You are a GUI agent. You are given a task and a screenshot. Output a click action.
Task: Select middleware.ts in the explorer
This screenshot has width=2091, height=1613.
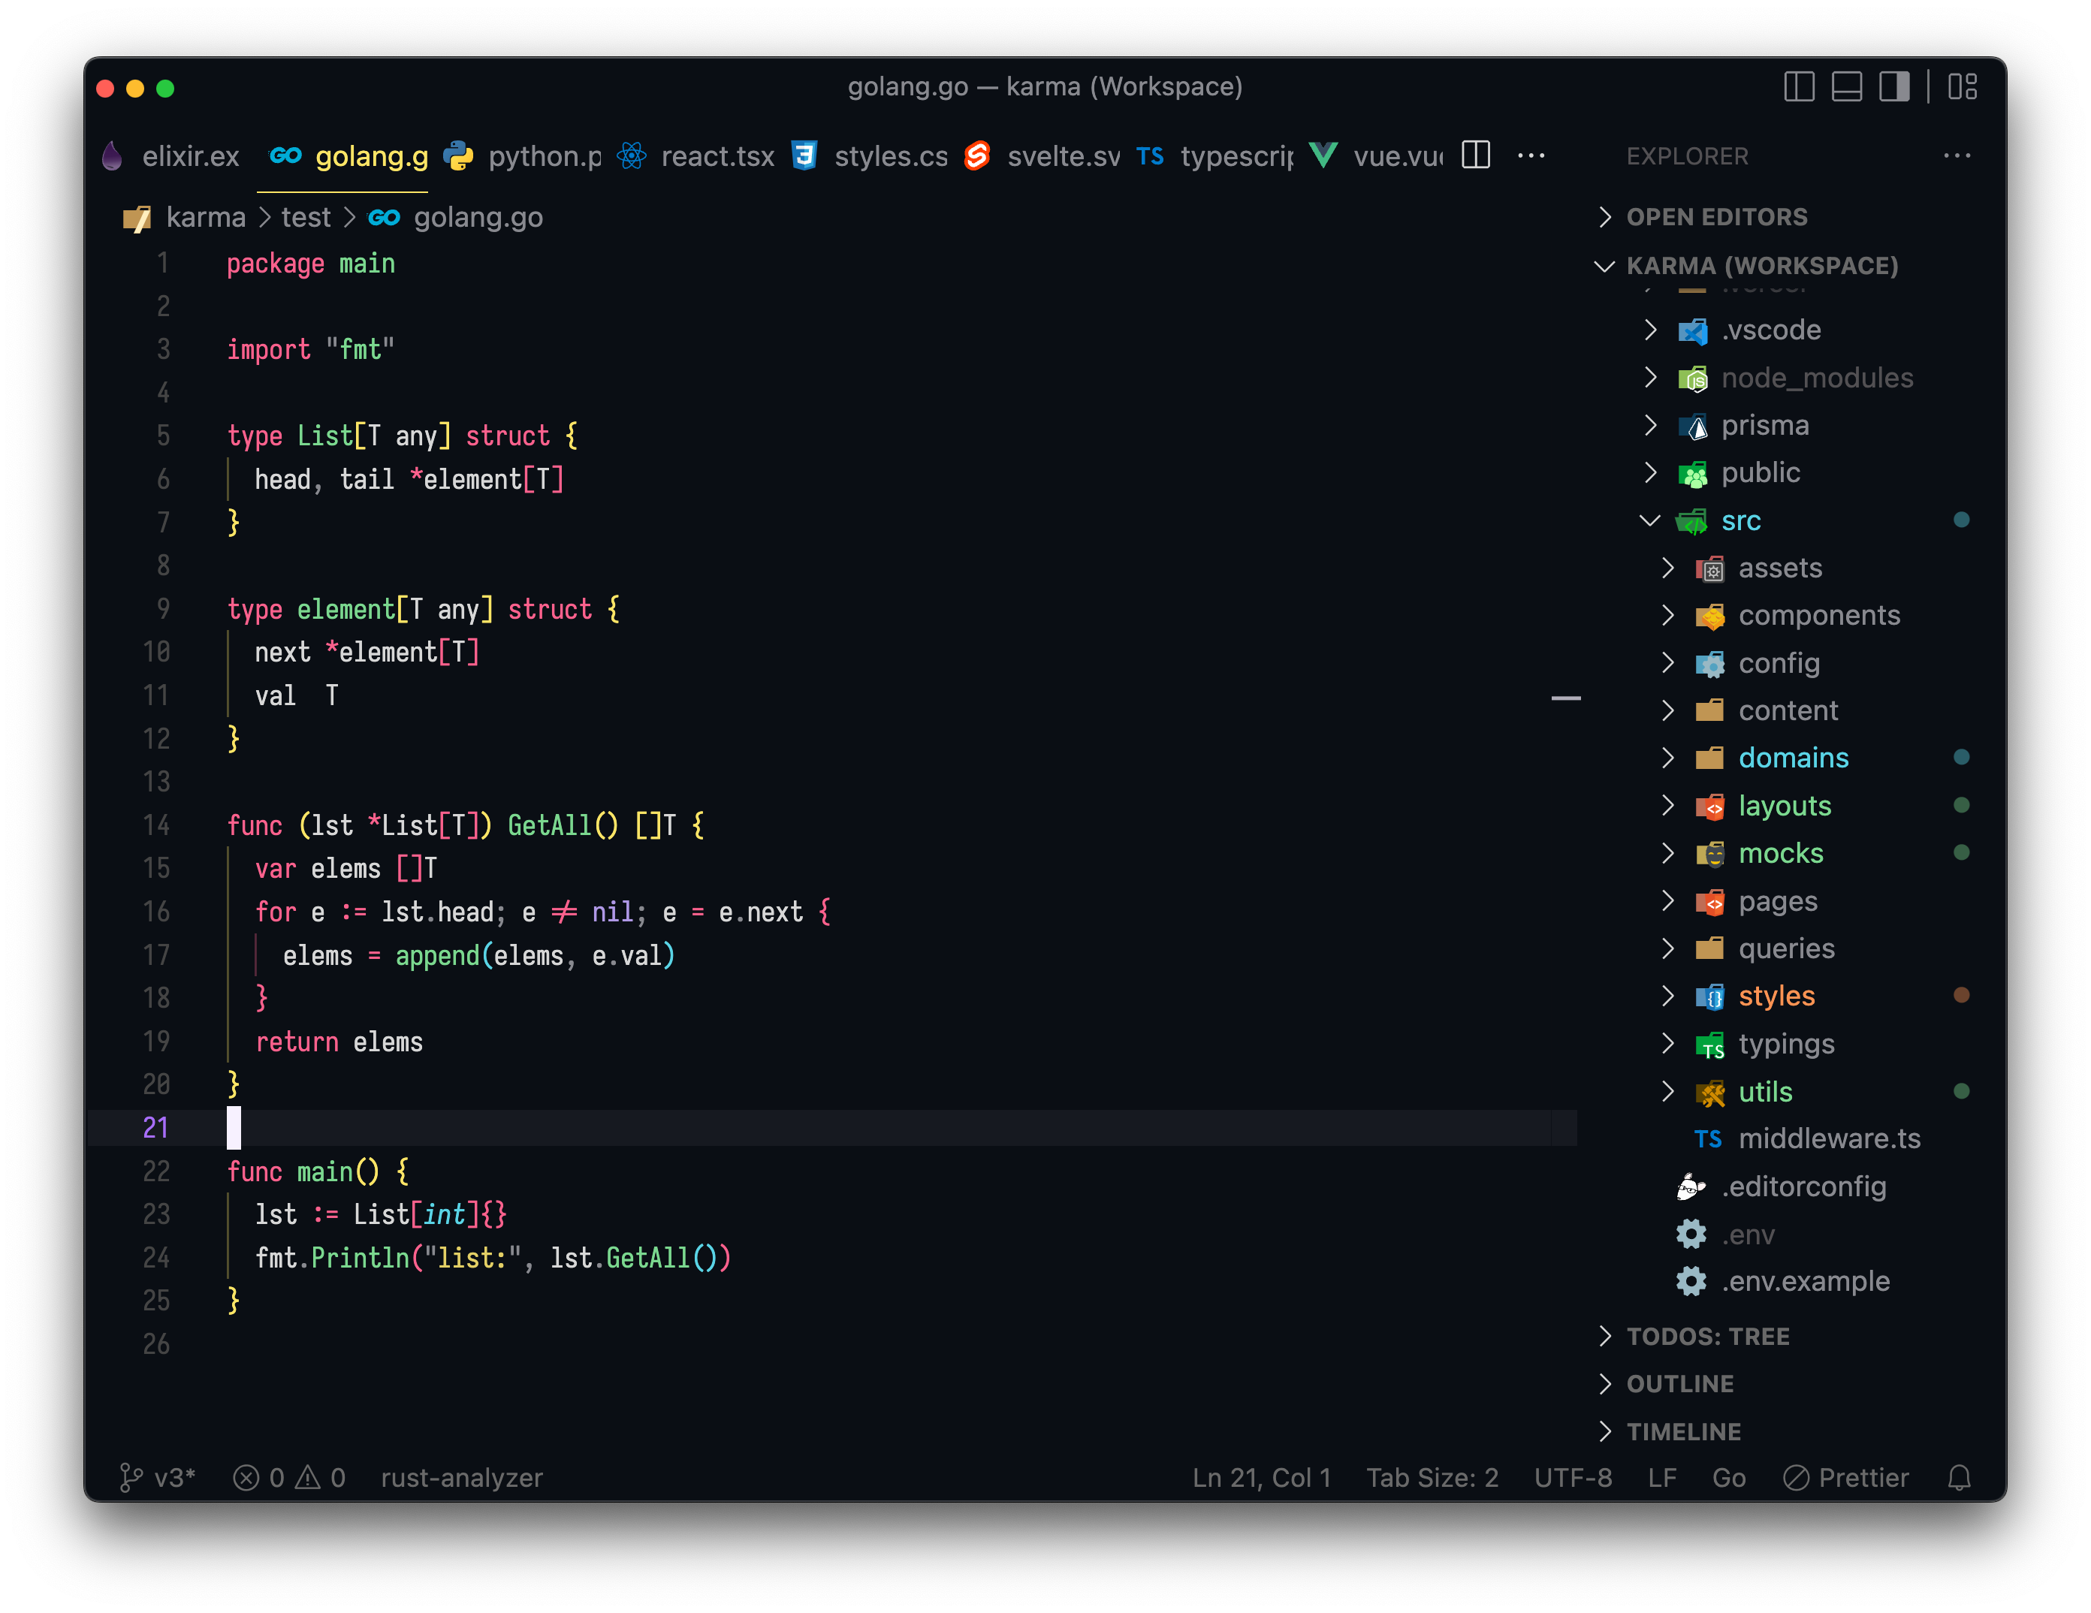(x=1830, y=1138)
